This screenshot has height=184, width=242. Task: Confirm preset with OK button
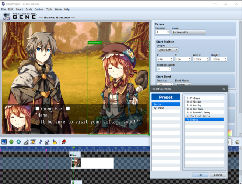click(200, 175)
